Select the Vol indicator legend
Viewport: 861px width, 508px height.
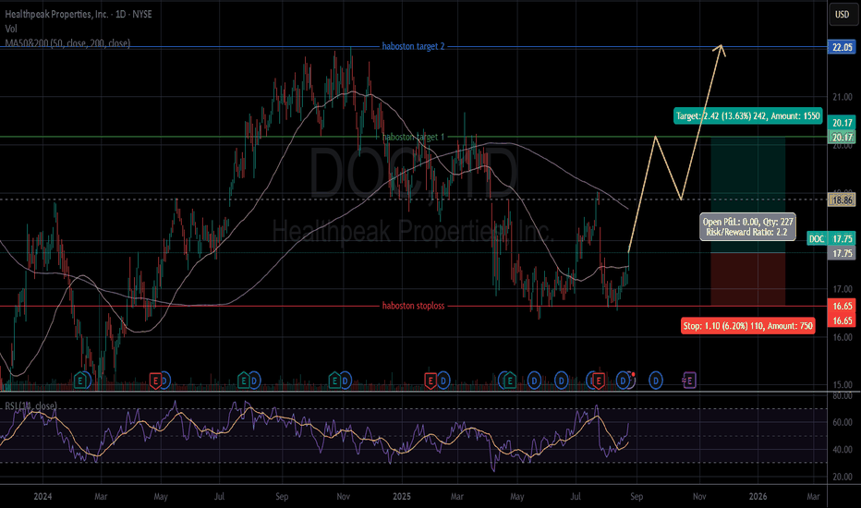point(11,29)
